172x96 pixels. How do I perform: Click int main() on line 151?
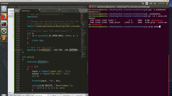(x=28, y=57)
